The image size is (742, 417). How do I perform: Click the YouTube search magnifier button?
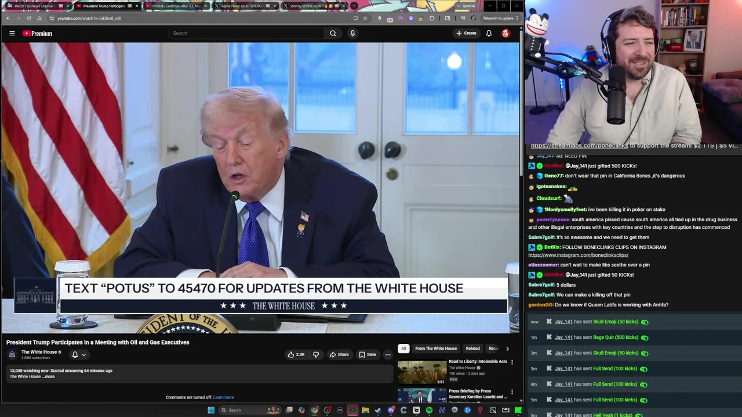pyautogui.click(x=333, y=33)
